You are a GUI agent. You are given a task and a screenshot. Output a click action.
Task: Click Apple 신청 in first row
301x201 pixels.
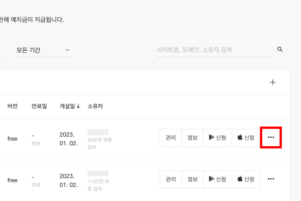(x=246, y=138)
